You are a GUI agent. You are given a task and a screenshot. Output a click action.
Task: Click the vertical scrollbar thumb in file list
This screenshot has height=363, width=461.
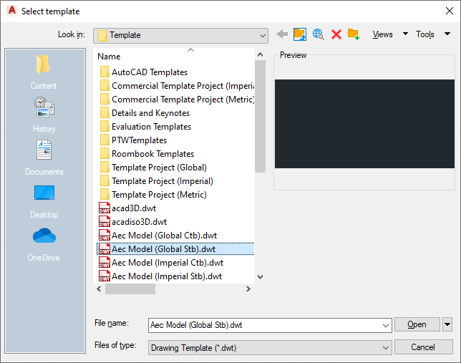(x=260, y=116)
